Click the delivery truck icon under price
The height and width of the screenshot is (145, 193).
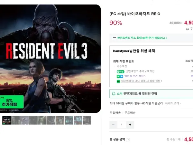tap(188, 29)
